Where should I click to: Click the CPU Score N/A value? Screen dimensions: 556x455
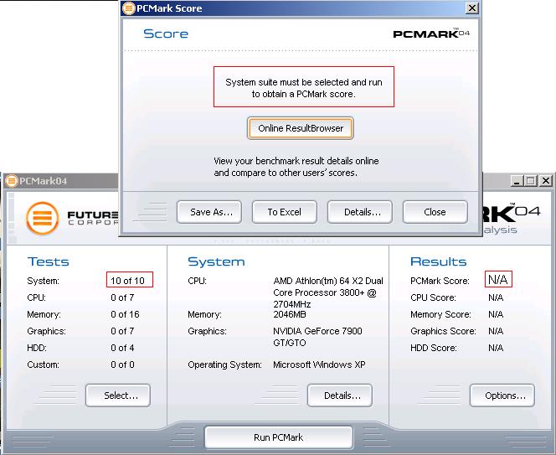(x=496, y=297)
